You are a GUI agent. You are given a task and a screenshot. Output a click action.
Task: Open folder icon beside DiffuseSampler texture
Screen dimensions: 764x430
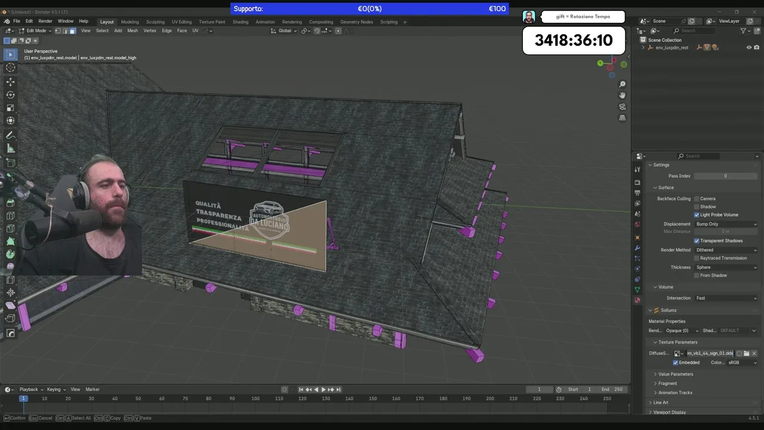(x=746, y=354)
